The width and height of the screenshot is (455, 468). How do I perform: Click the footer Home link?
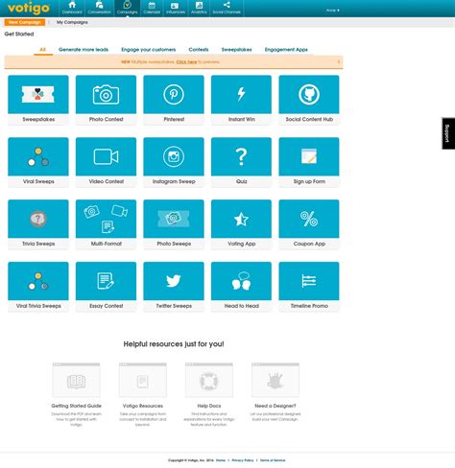click(221, 460)
